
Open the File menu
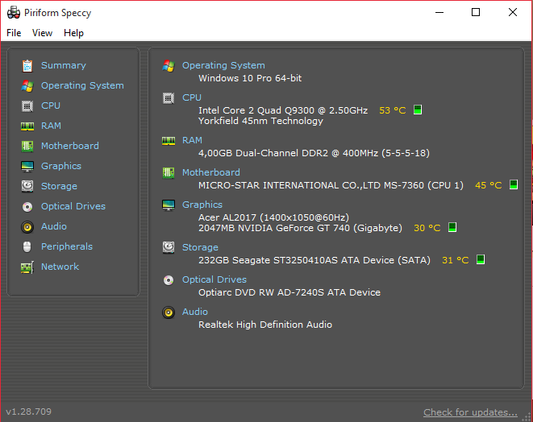(14, 33)
